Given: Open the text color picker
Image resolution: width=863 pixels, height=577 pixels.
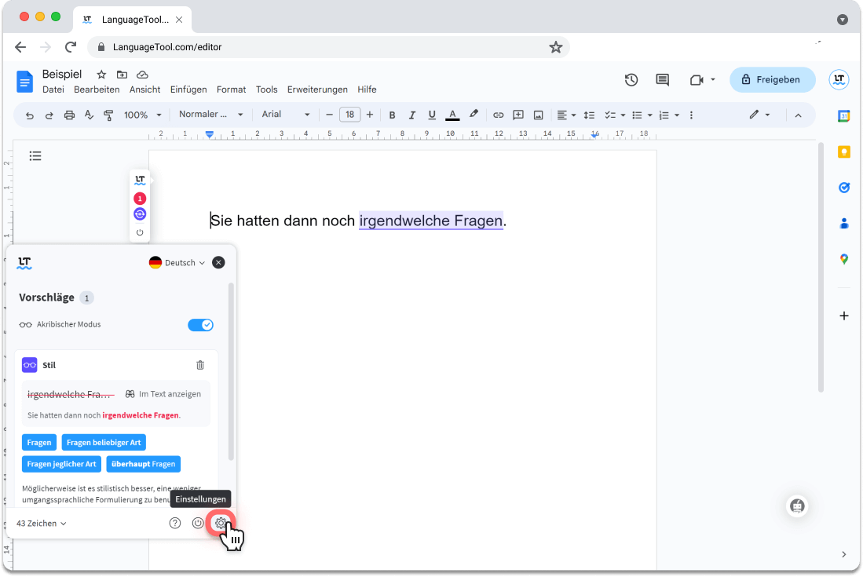Looking at the screenshot, I should (452, 115).
